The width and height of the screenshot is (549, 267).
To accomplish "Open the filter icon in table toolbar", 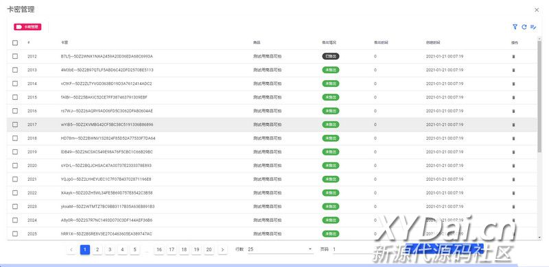I will click(515, 27).
